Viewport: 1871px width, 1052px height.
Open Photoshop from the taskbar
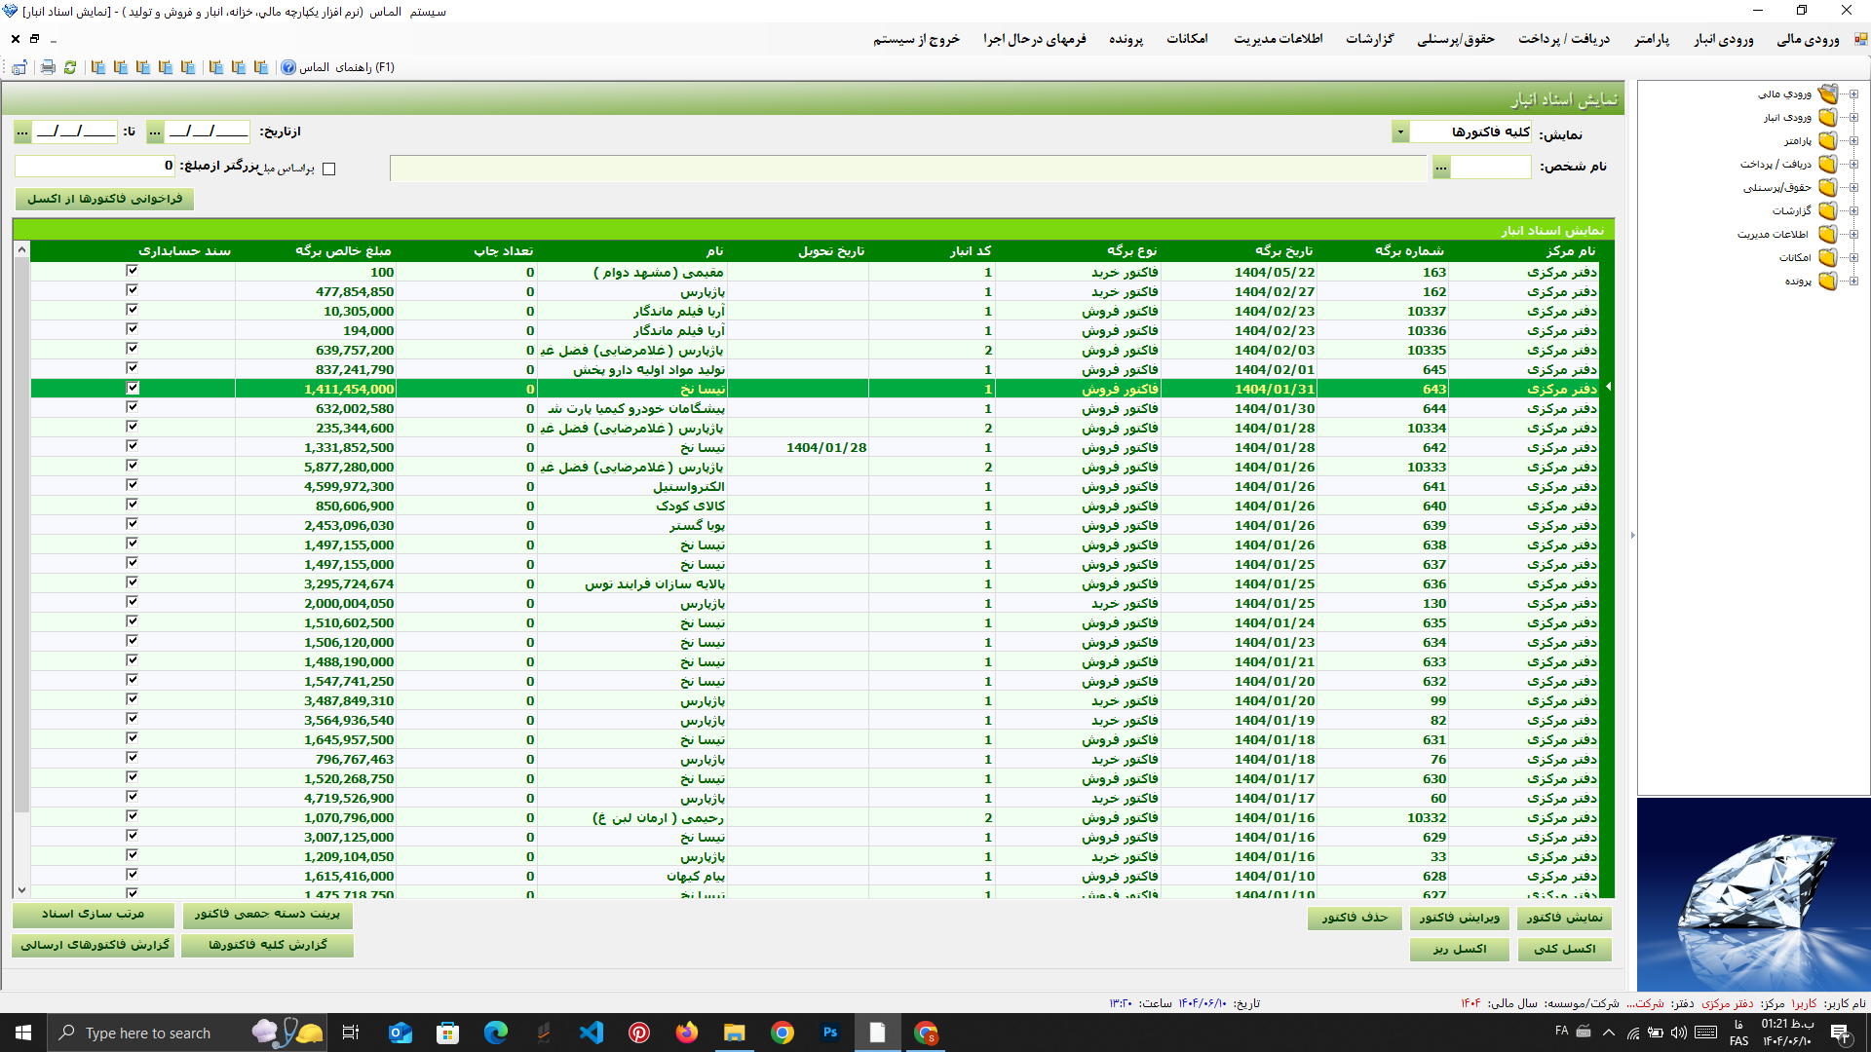point(830,1033)
